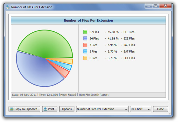Maximize the window via title bar button

[x=156, y=6]
